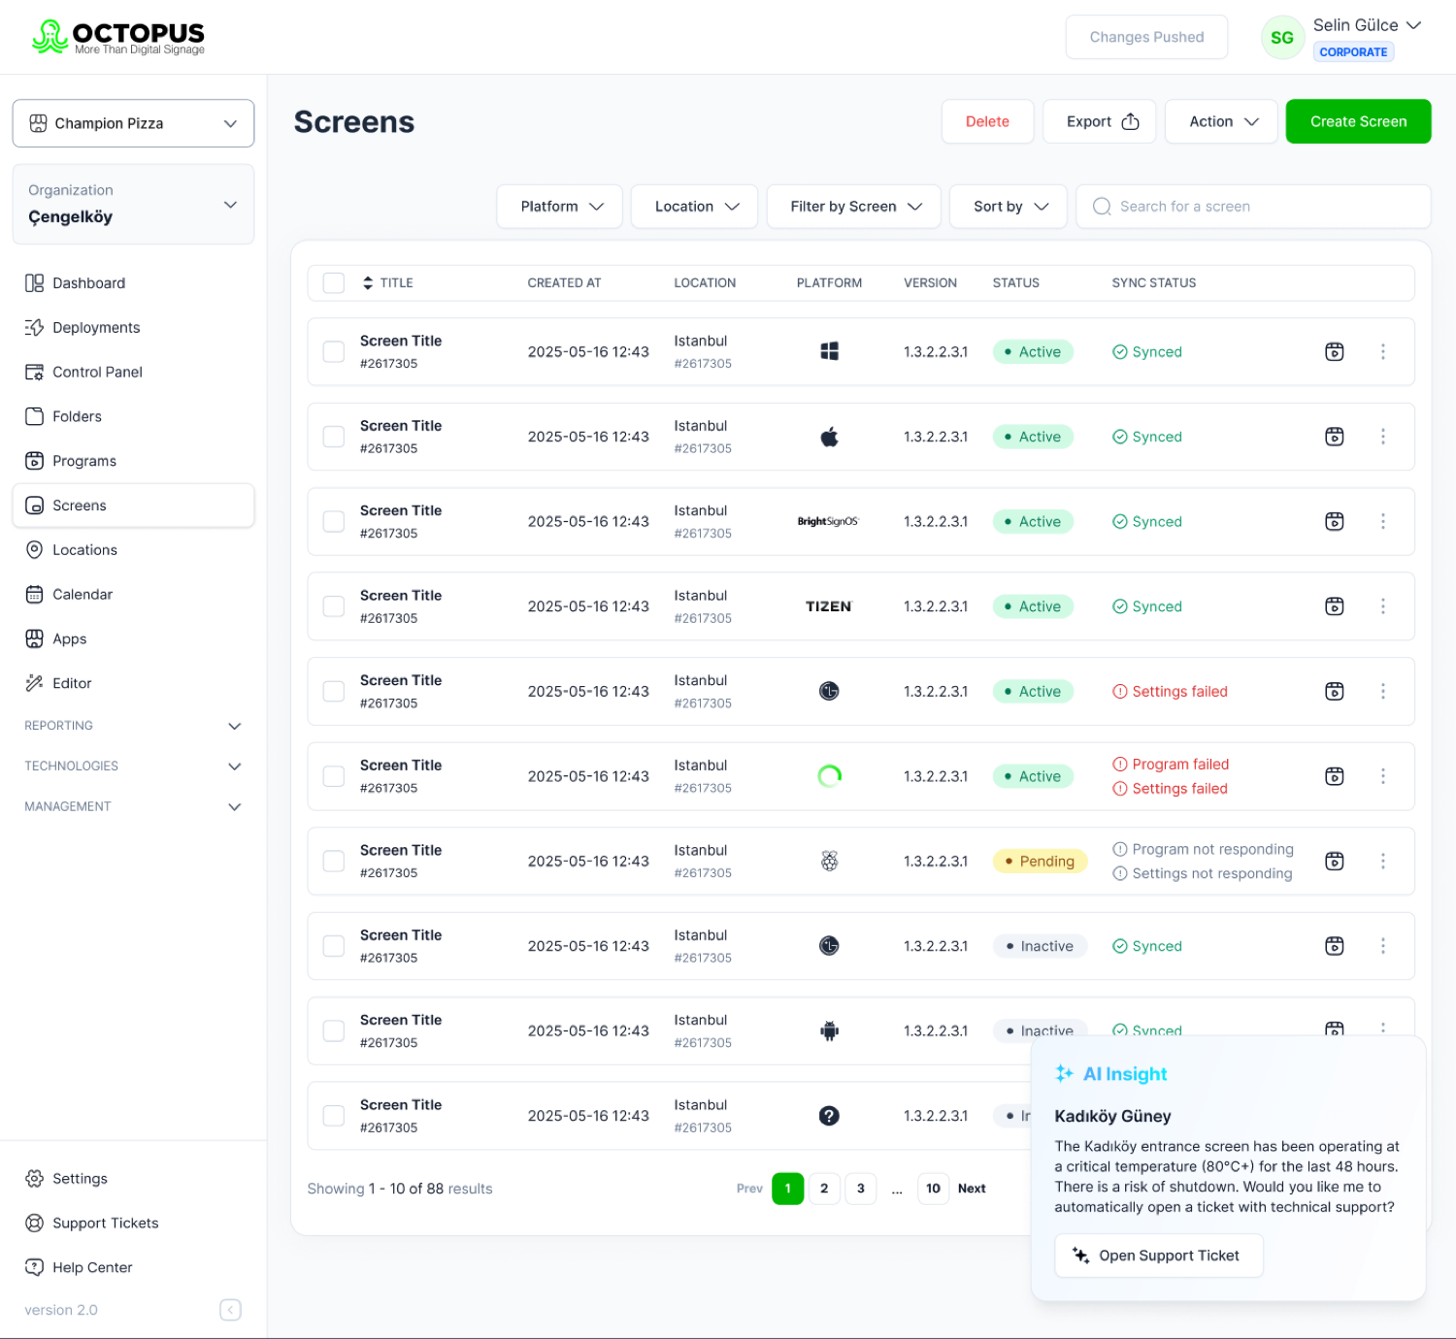Image resolution: width=1456 pixels, height=1339 pixels.
Task: Click the Program failed warning icon
Action: [x=1120, y=764]
